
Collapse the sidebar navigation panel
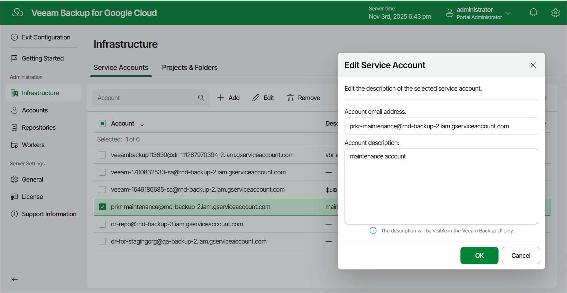click(x=14, y=279)
